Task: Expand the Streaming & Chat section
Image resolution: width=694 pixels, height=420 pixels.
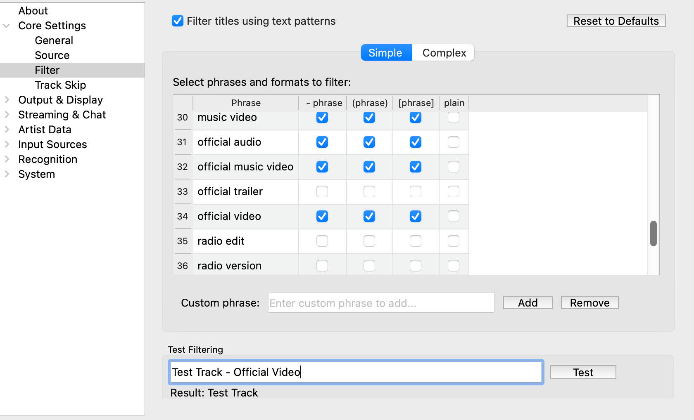Action: (x=7, y=115)
